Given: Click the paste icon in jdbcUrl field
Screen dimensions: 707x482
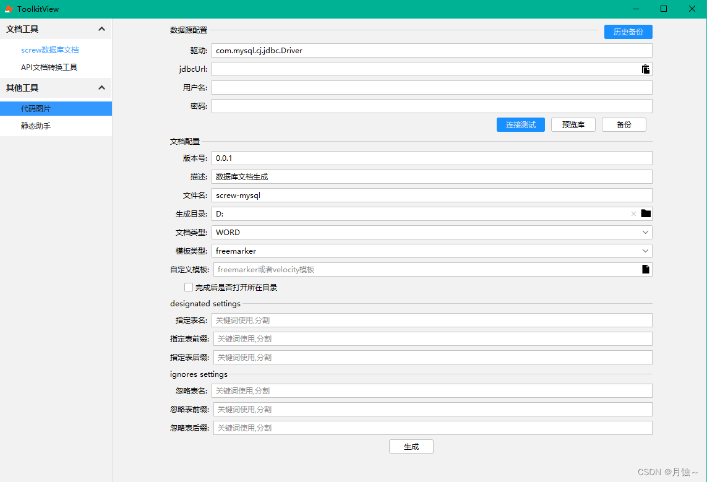Looking at the screenshot, I should click(645, 69).
